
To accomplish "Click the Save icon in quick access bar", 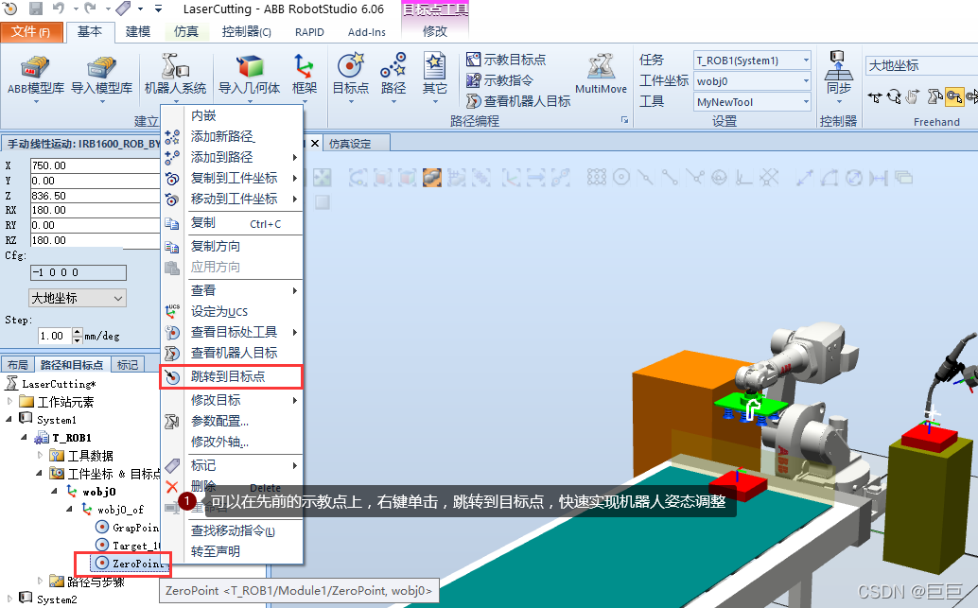I will tap(36, 9).
